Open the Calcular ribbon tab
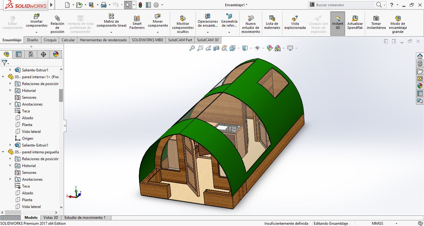Screen dimensions: 424x226 tap(68, 40)
